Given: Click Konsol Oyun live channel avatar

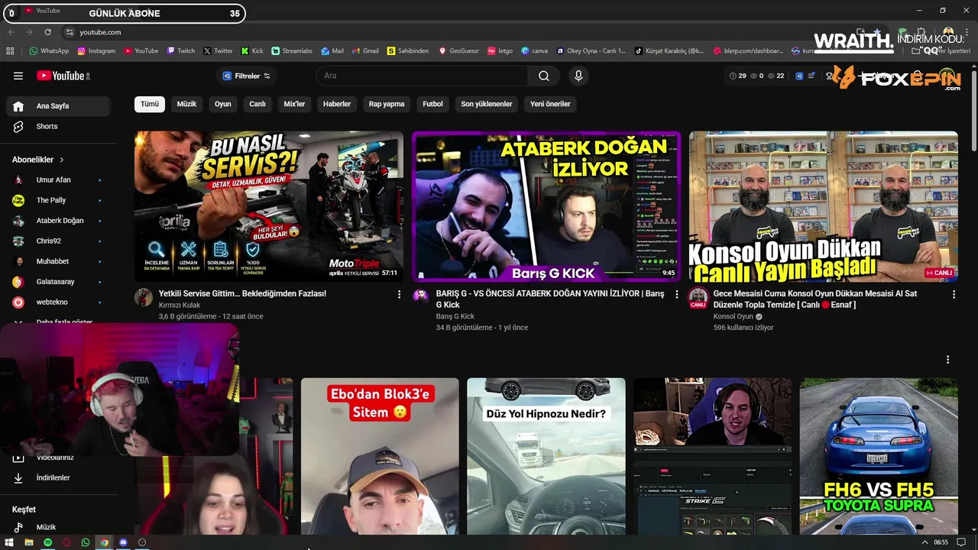Looking at the screenshot, I should (x=698, y=298).
